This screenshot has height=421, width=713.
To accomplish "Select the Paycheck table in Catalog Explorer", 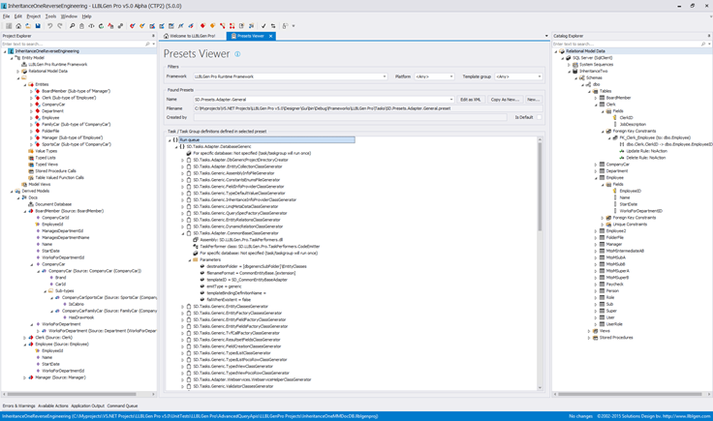I will tap(614, 285).
